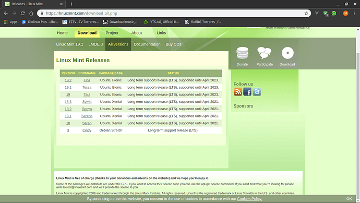Open the Facebook follow icon
The image size is (360, 203).
pyautogui.click(x=247, y=92)
